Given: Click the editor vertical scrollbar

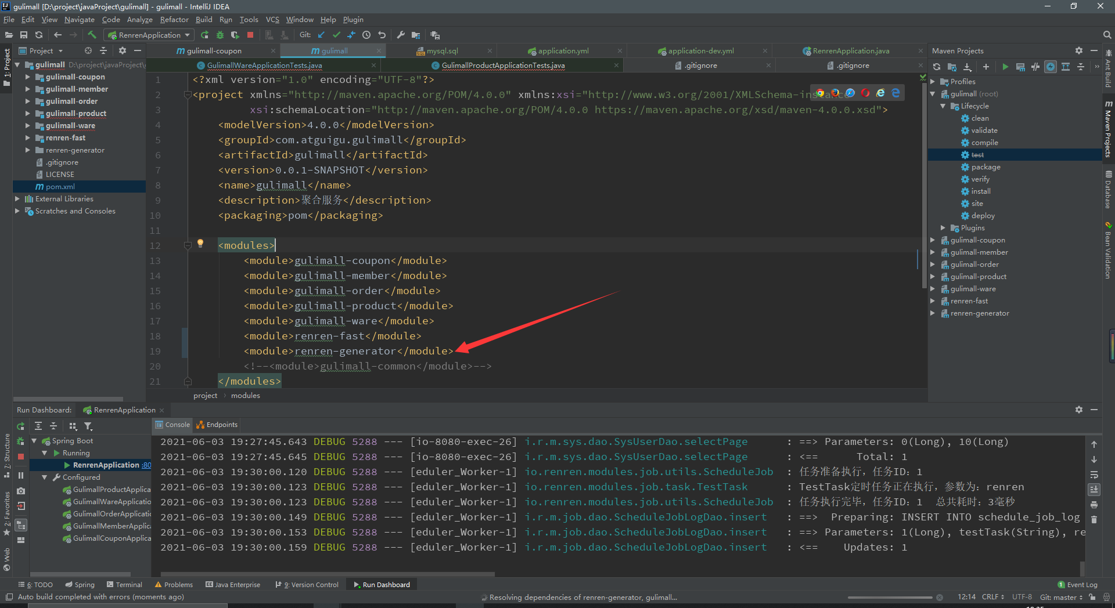Looking at the screenshot, I should [924, 184].
